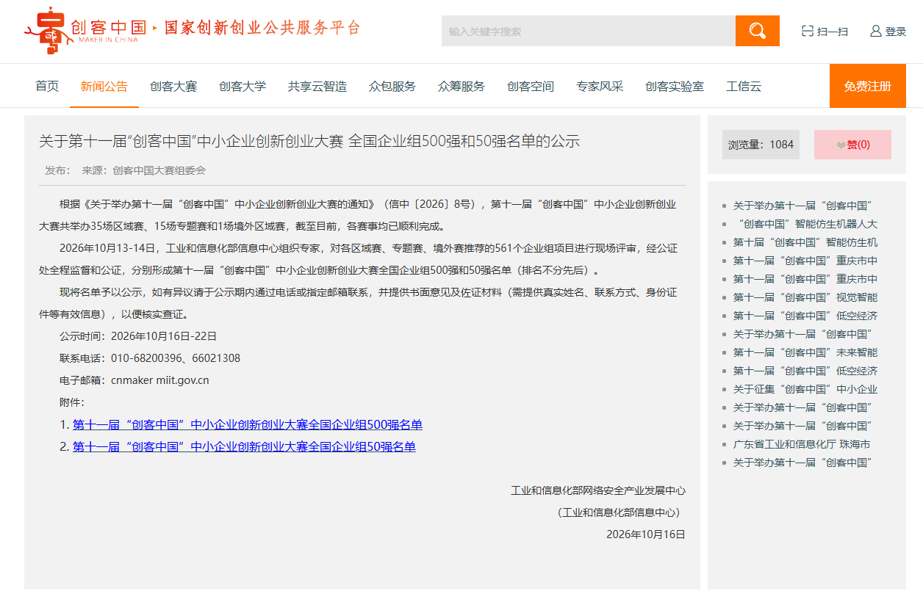Click the closing date 2026年10月16日

[x=646, y=534]
